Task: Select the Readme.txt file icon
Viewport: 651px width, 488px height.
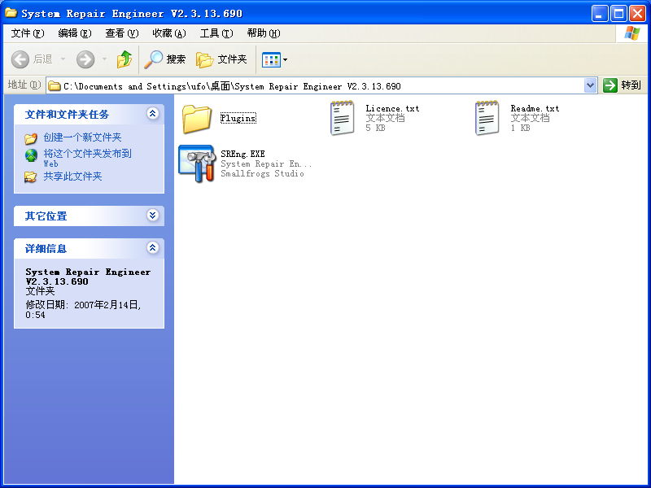Action: pos(487,118)
